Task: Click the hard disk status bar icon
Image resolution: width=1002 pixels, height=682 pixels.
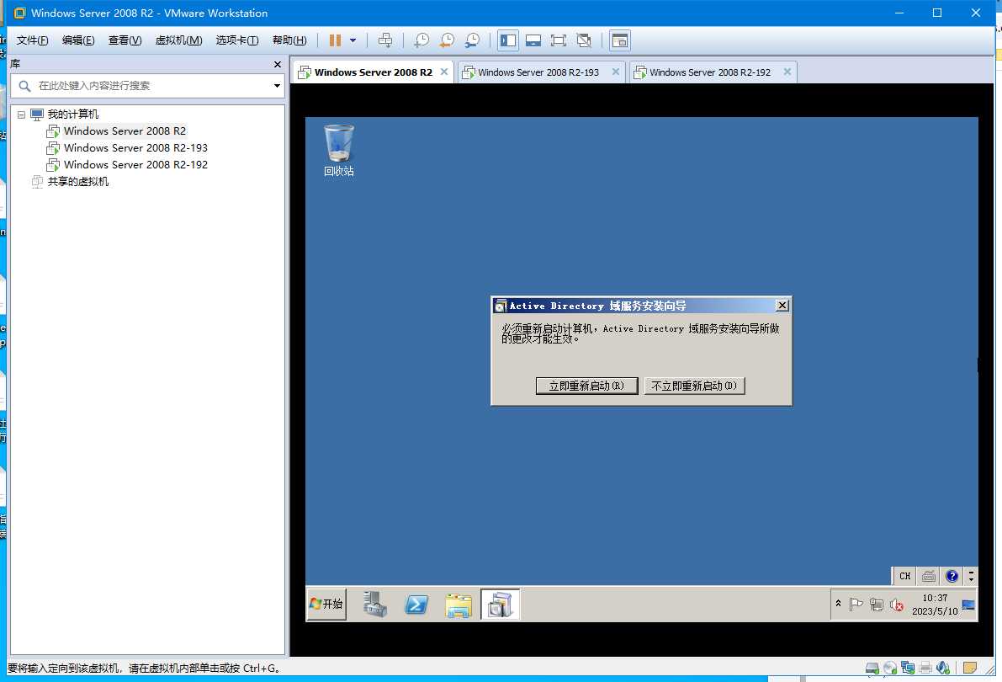Action: coord(872,668)
